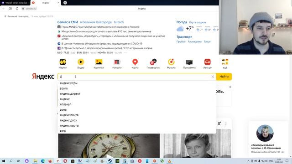The image size is (292, 164).
Task: Click the НЕФТЬ oil price
Action: 105,53
